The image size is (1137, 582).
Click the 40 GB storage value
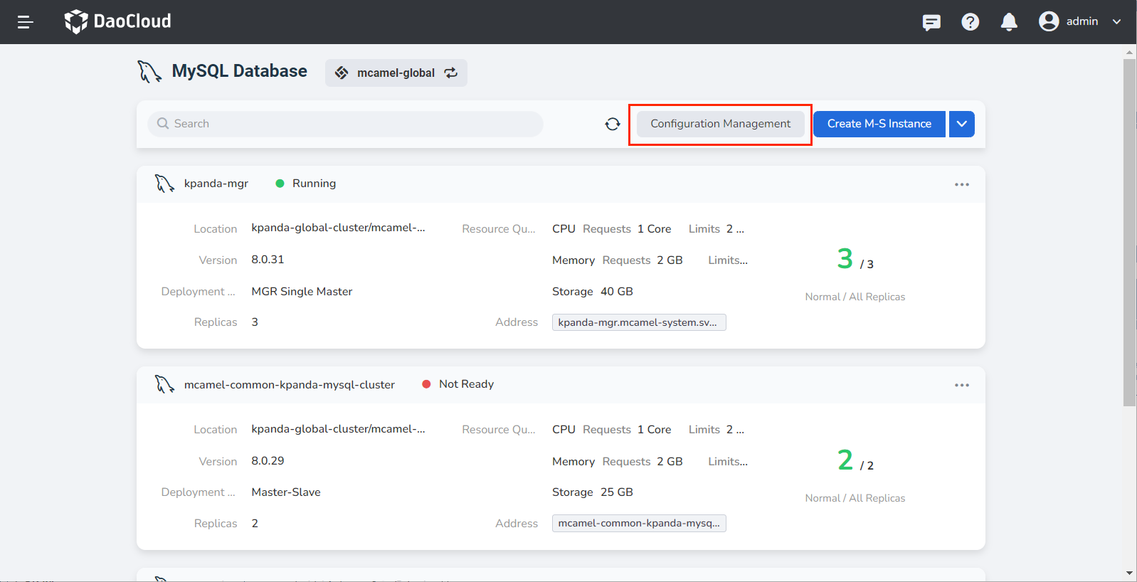[617, 292]
